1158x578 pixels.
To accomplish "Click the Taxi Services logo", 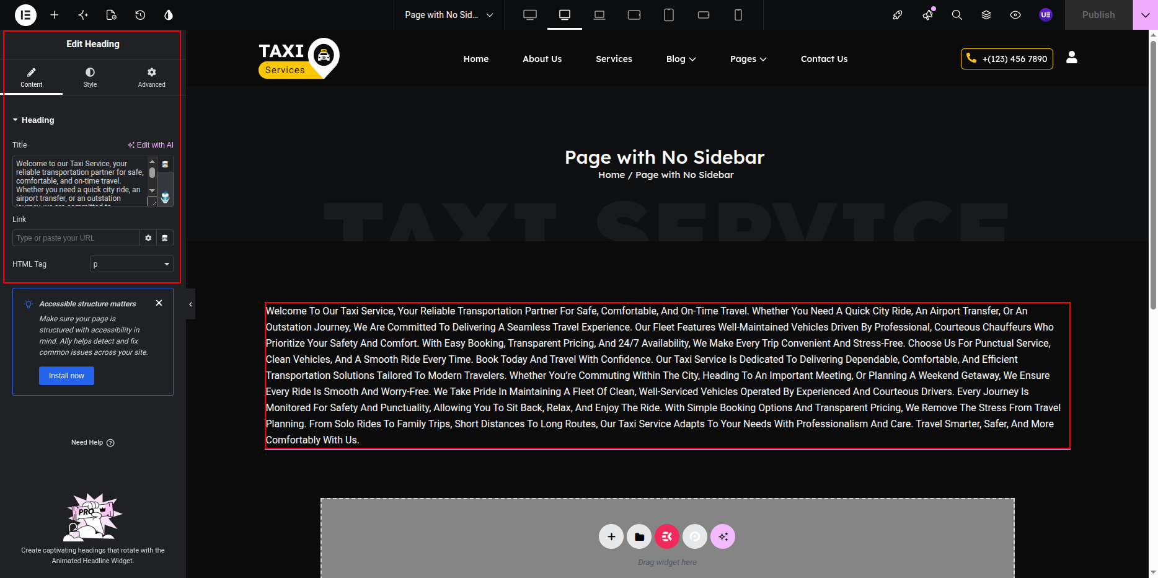I will click(299, 58).
